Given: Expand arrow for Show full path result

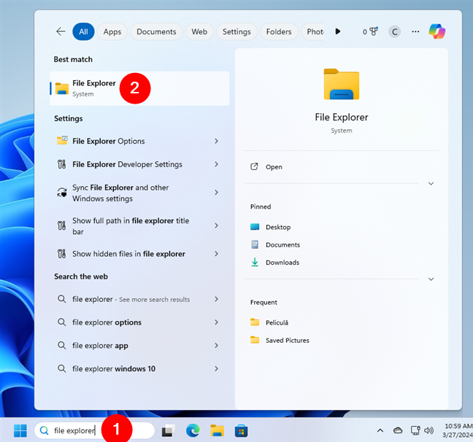Looking at the screenshot, I should (216, 225).
